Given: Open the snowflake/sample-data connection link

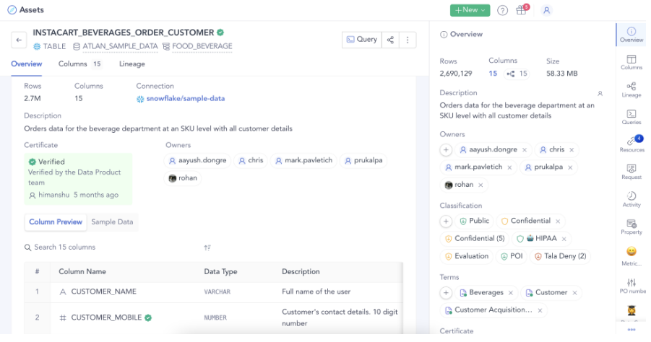Looking at the screenshot, I should coord(185,99).
